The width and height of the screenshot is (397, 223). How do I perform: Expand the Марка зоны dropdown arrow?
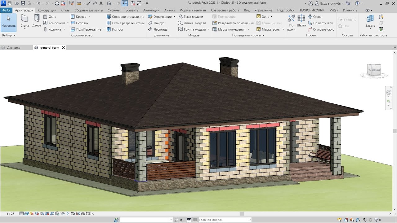[283, 29]
